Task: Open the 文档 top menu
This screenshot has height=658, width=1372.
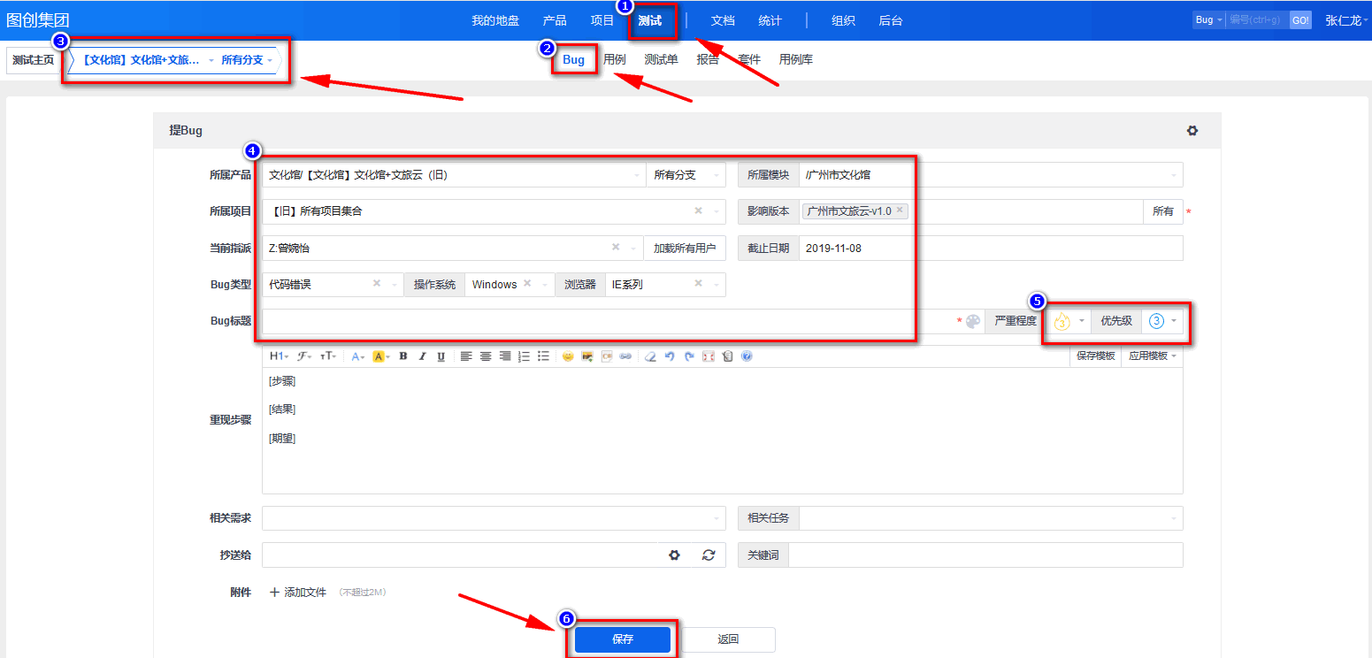Action: coord(723,20)
